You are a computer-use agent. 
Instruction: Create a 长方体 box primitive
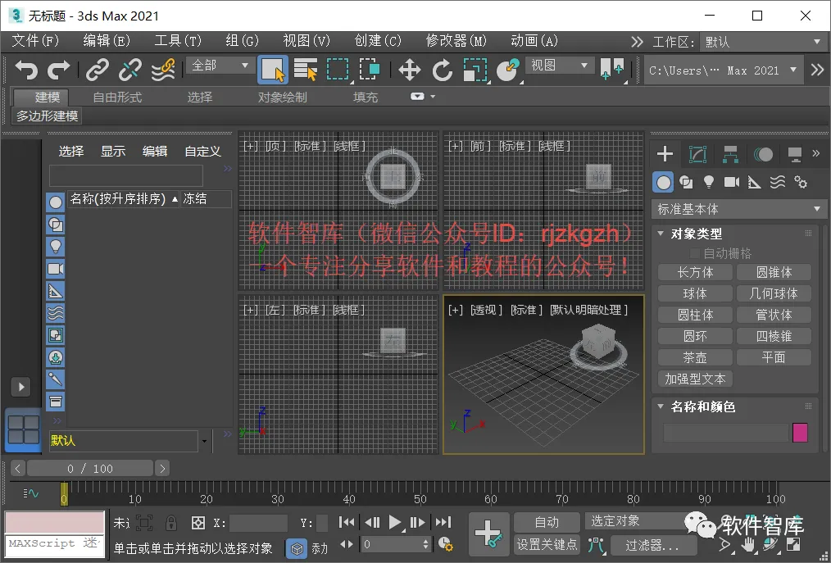(x=695, y=272)
